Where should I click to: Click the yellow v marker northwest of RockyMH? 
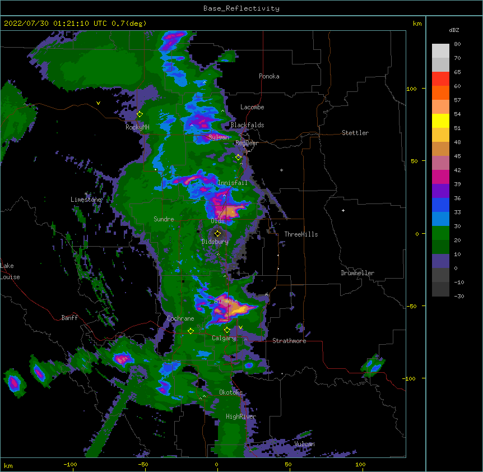coord(98,103)
